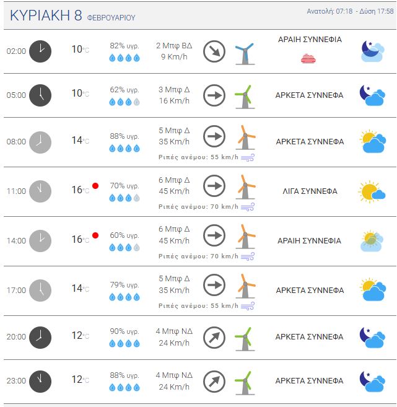This screenshot has height=407, width=397.
Task: Click the orange windmill icon at 11:00
Action: [x=245, y=187]
